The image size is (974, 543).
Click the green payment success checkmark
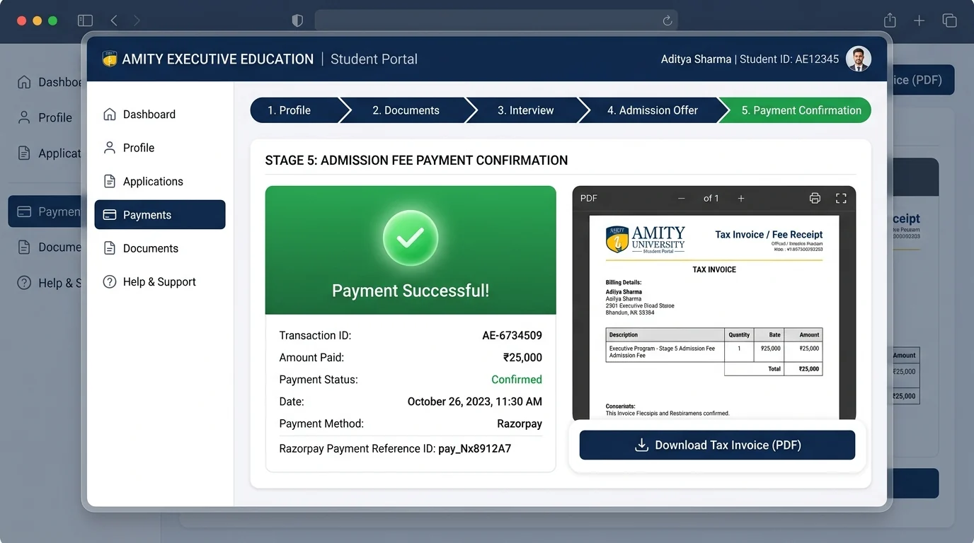coord(411,238)
